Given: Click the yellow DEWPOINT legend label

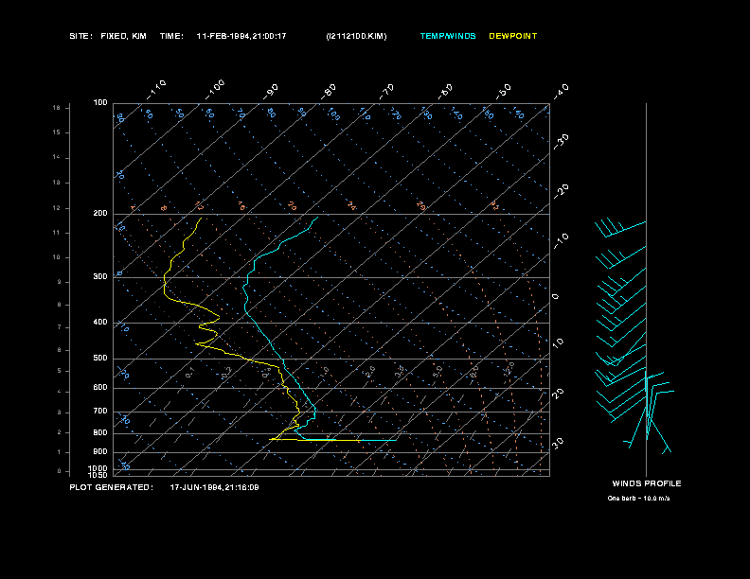Looking at the screenshot, I should pos(512,36).
